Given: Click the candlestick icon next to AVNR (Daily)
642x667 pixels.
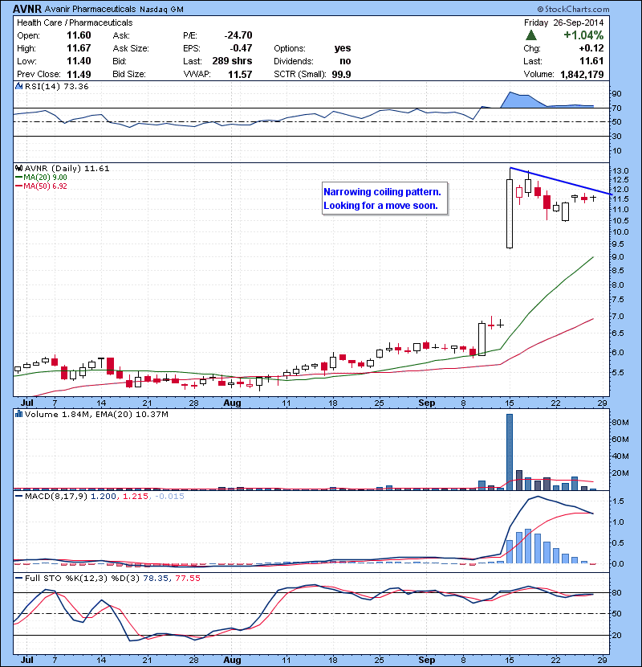Looking at the screenshot, I should pyautogui.click(x=19, y=169).
